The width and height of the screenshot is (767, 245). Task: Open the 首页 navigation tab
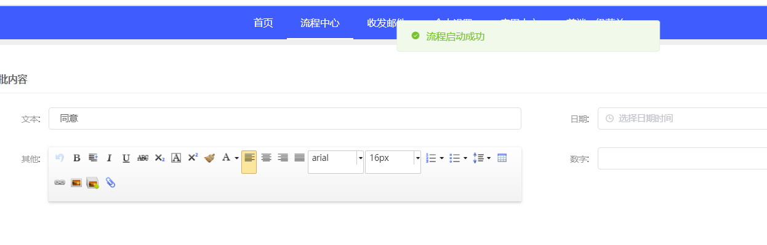pos(263,23)
